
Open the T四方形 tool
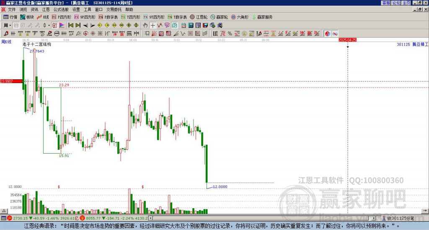pos(131,17)
